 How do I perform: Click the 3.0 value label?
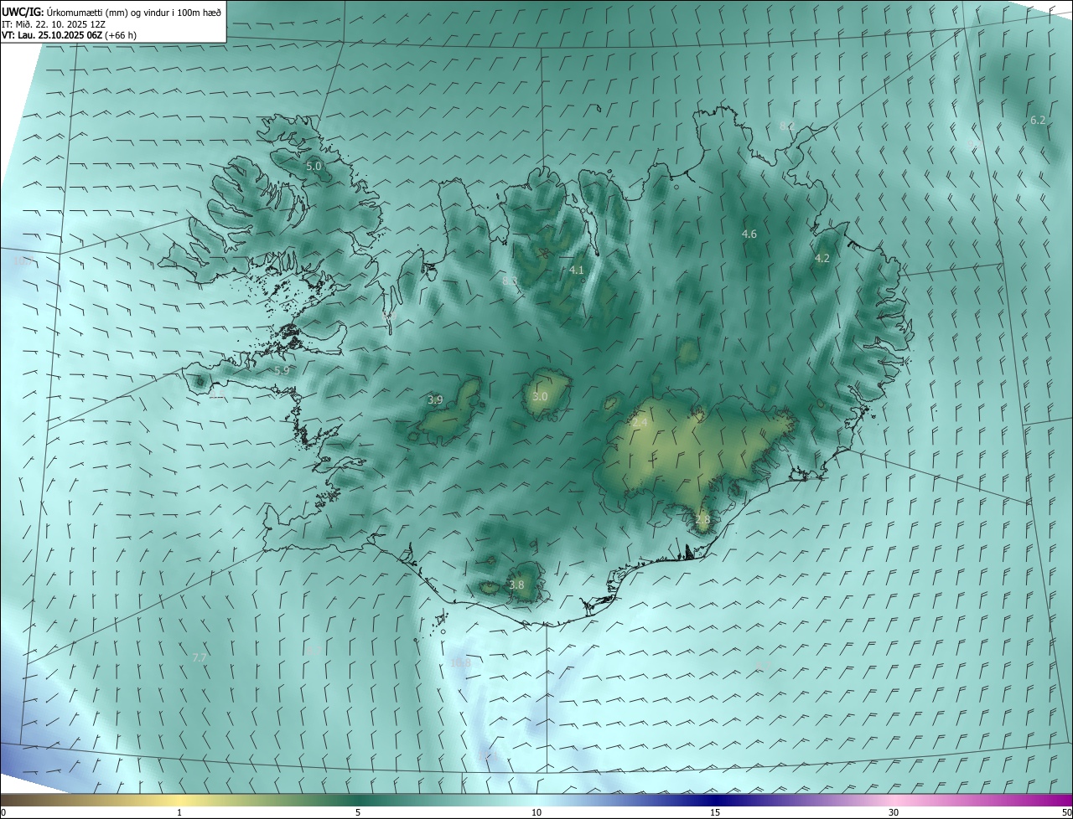click(x=540, y=397)
